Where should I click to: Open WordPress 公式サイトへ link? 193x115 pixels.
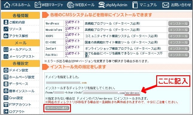[72, 23]
